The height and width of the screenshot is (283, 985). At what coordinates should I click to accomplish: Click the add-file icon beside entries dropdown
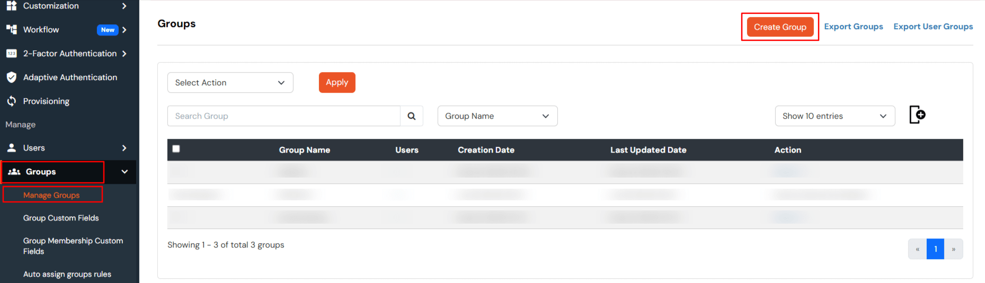pyautogui.click(x=917, y=114)
